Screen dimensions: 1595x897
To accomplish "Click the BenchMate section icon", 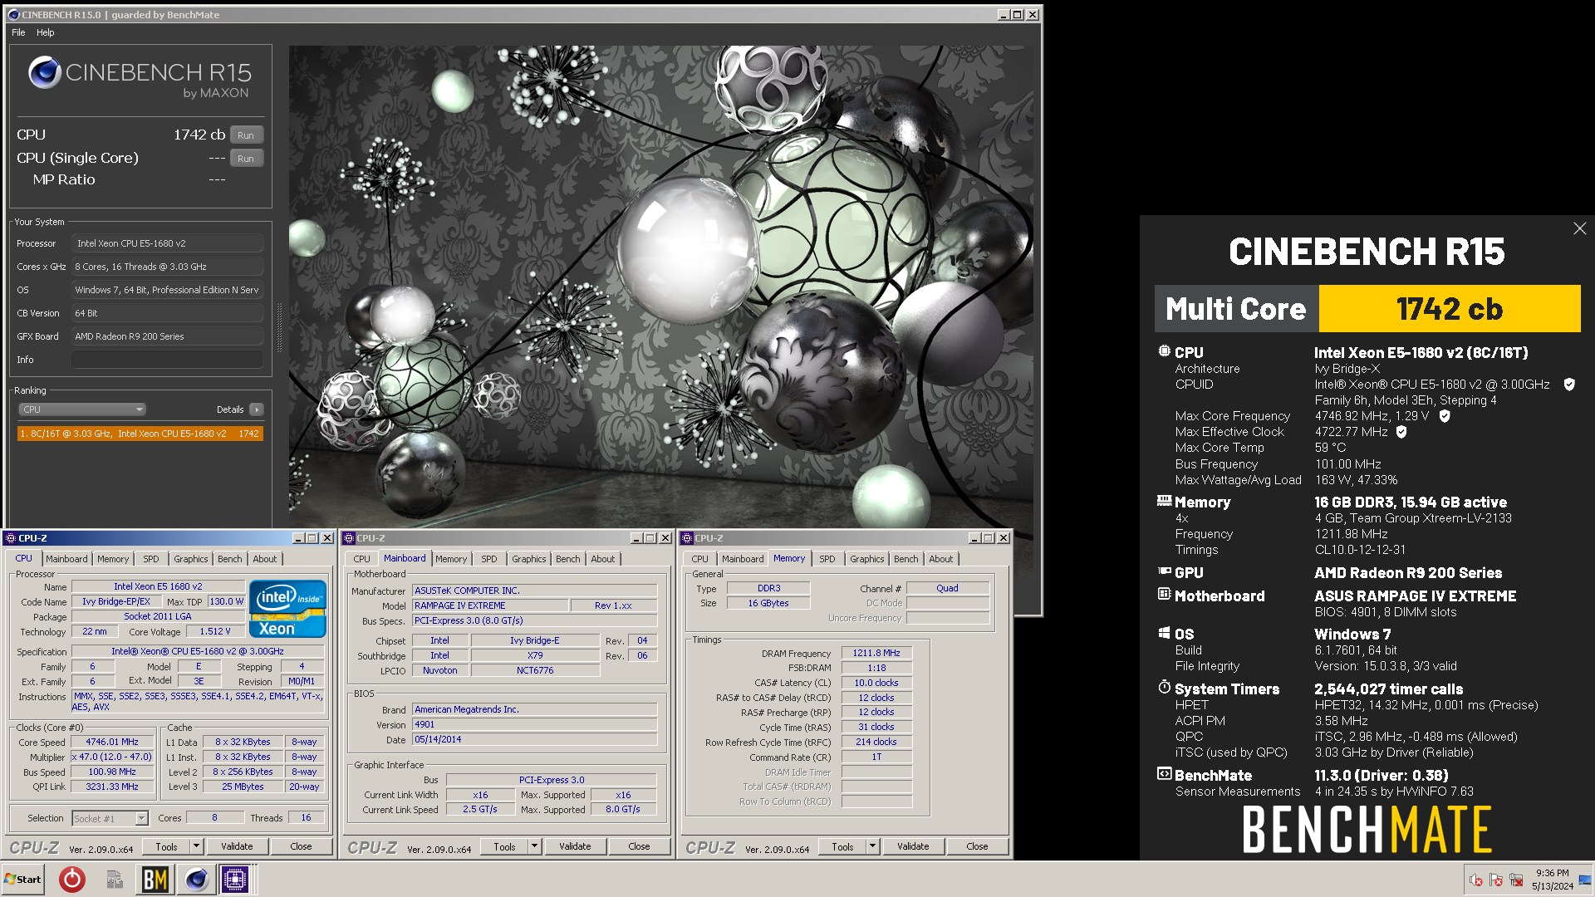I will (x=1164, y=774).
